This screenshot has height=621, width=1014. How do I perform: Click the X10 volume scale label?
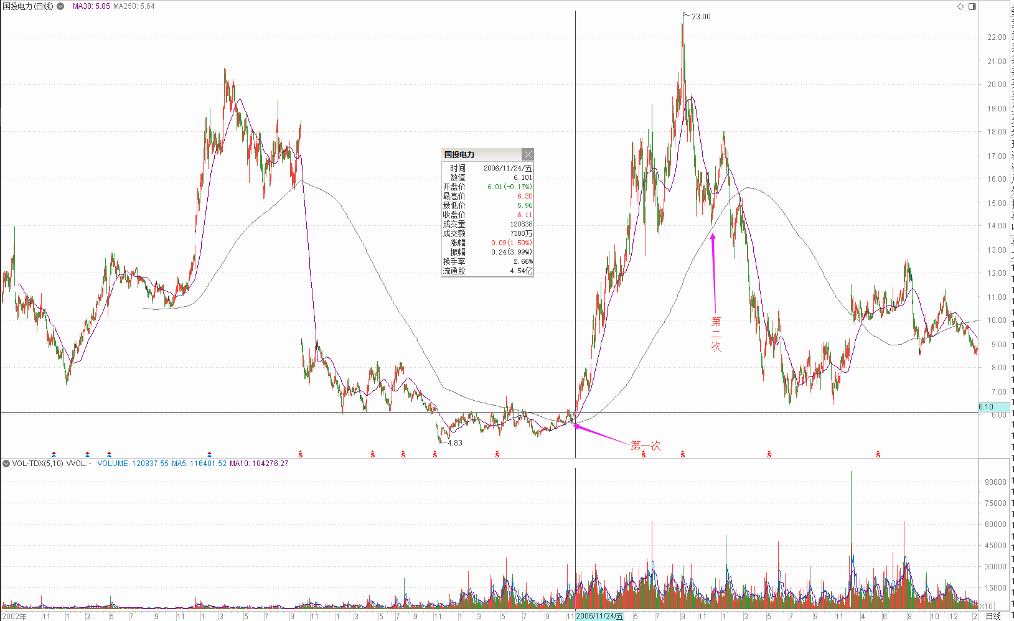[986, 606]
